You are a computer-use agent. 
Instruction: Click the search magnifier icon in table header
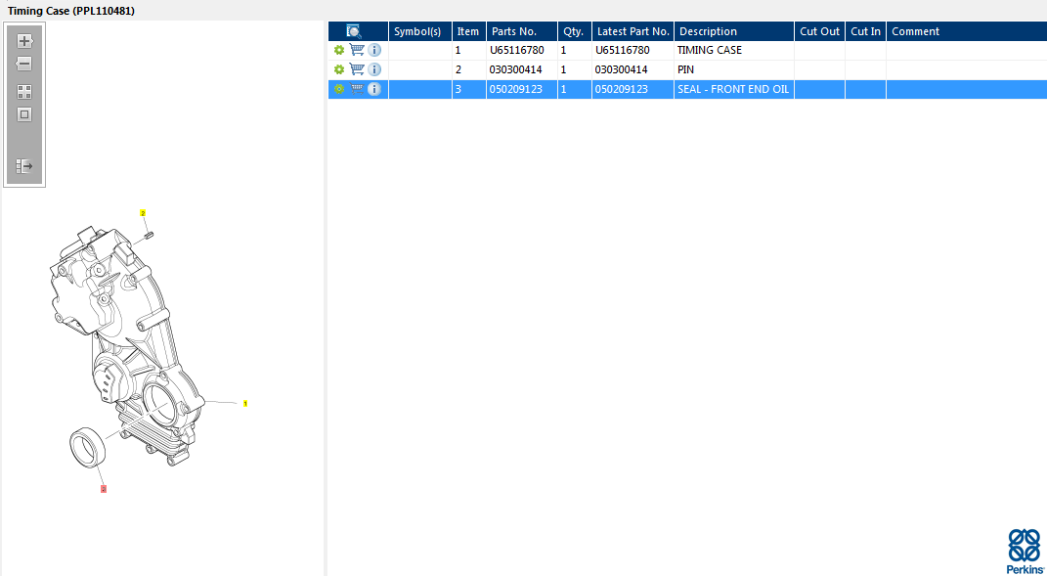click(354, 30)
